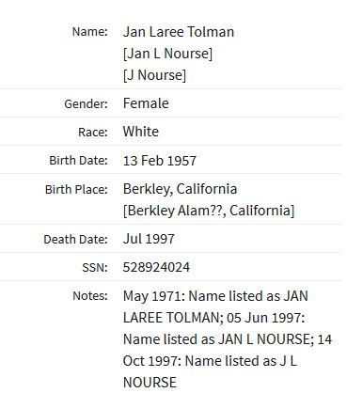Click the bracketed J Nourse entry
The image size is (347, 393).
154,75
